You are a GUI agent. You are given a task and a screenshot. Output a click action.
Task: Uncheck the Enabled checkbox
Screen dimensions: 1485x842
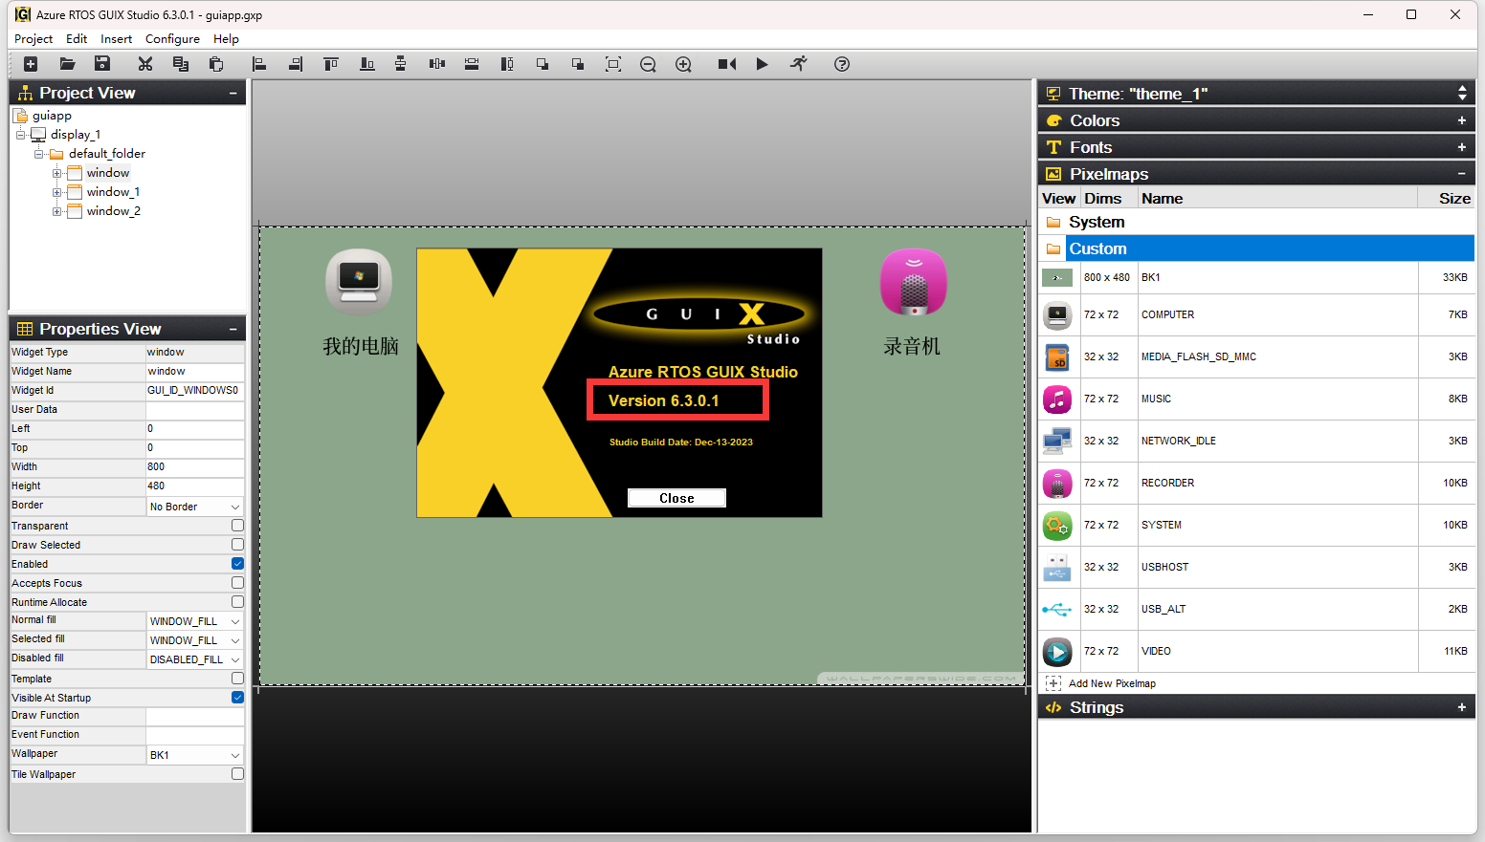(237, 564)
